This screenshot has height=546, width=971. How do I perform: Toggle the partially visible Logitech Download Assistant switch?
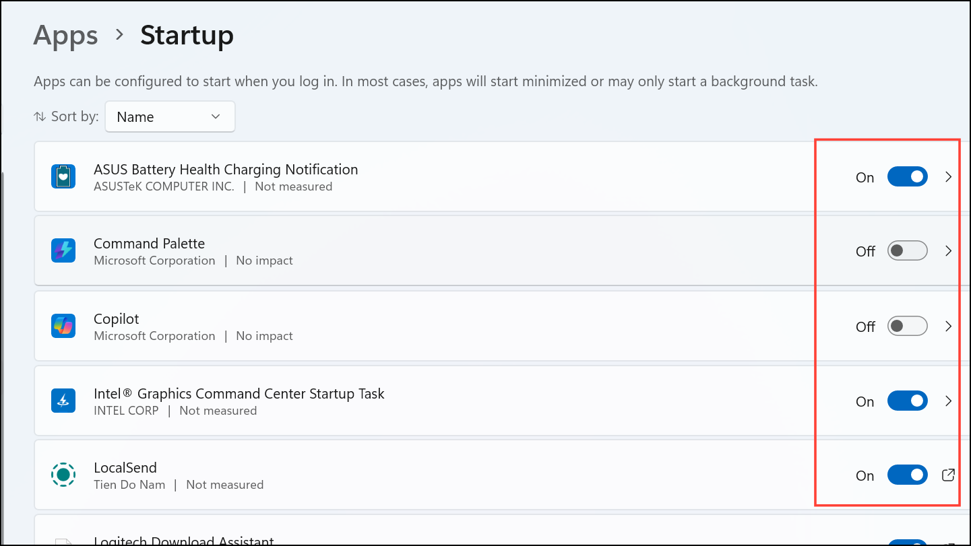[x=907, y=542]
